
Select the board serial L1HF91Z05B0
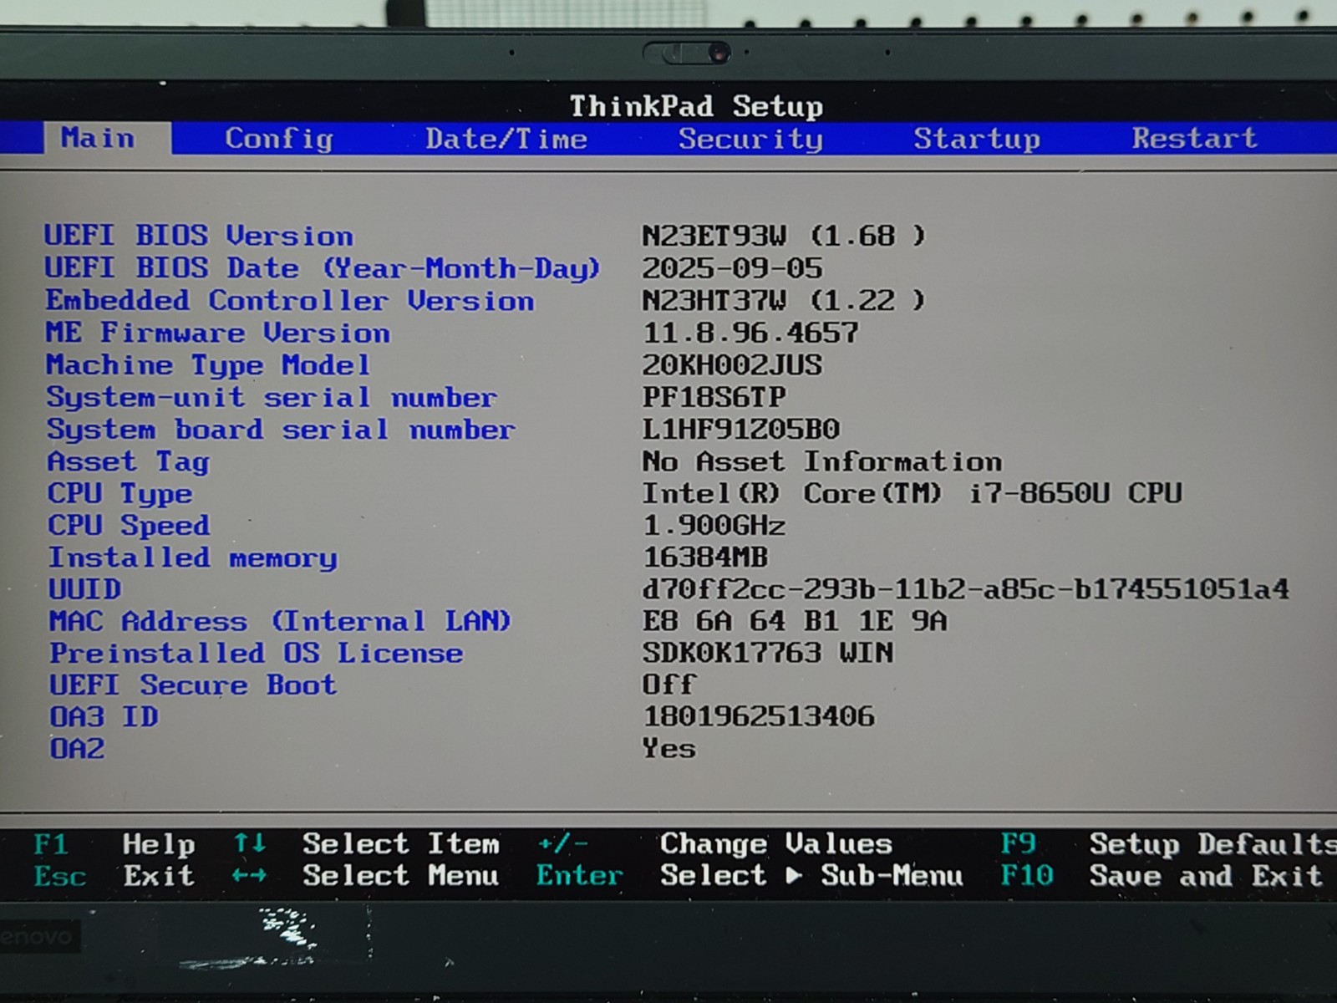[x=740, y=430]
